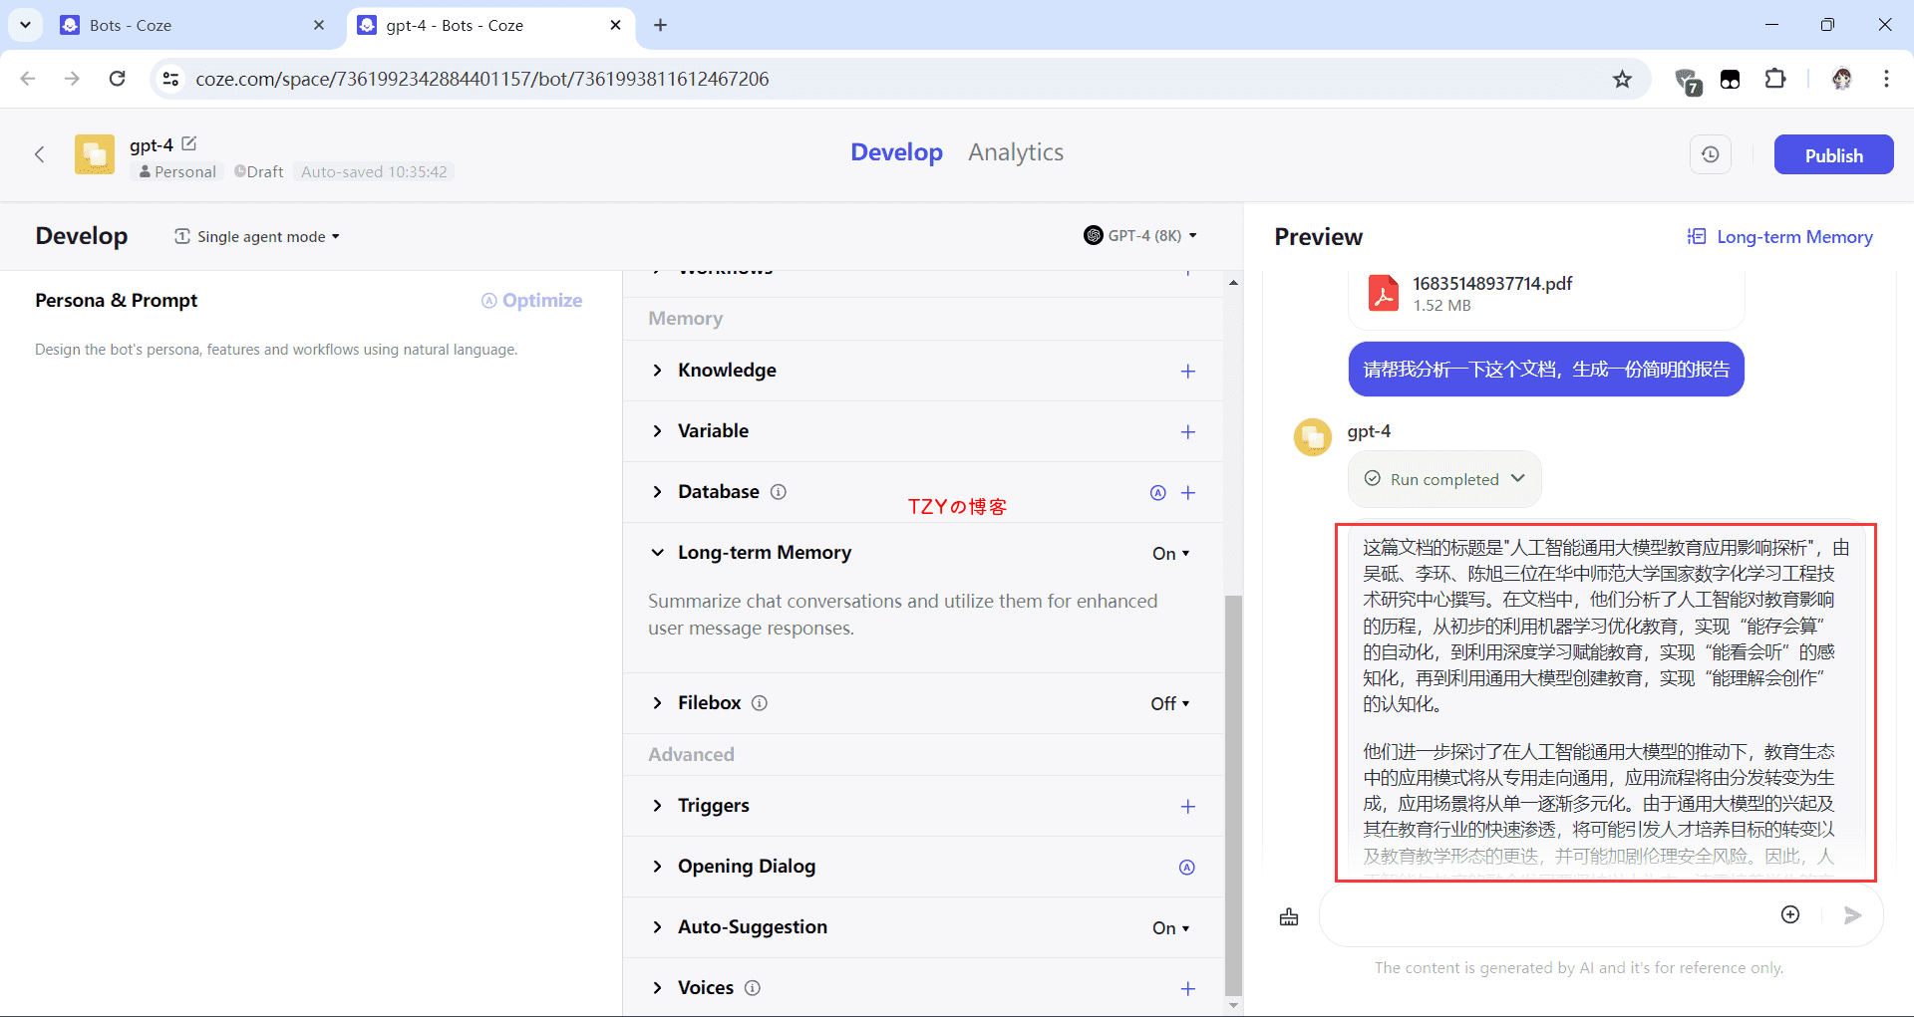Viewport: 1914px width, 1017px height.
Task: Click the Opening Dialog auto-generate icon
Action: coord(1186,867)
